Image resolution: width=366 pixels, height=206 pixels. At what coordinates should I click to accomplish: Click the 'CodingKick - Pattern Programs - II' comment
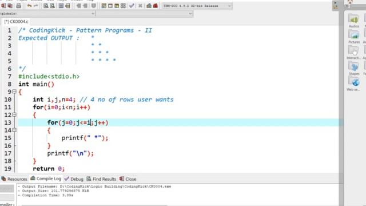(90, 30)
